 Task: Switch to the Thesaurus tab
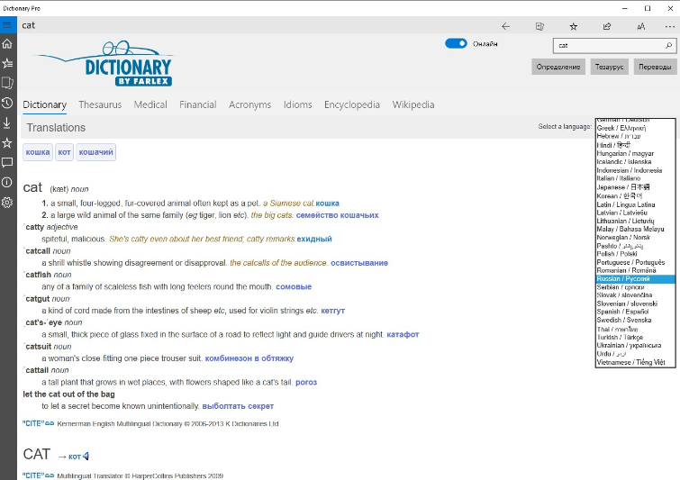(x=99, y=104)
